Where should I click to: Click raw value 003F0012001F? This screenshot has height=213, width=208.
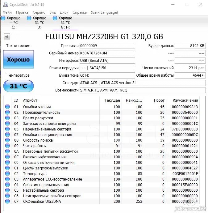point(185,174)
